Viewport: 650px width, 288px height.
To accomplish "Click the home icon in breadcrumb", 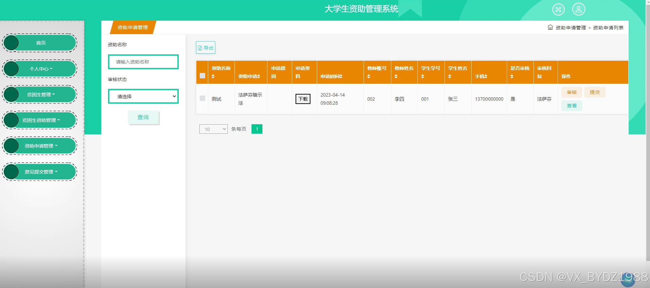I will 550,27.
